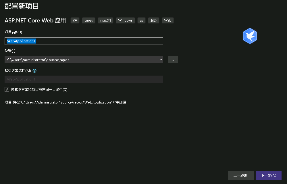Click the disabled 解决方案名称 input field
The height and width of the screenshot is (184, 287).
[84, 79]
